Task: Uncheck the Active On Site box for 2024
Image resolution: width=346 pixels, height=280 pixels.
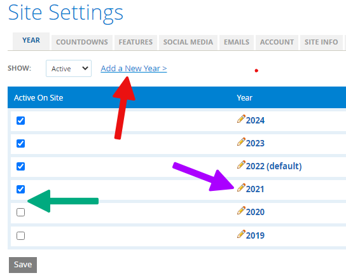Action: (x=20, y=120)
